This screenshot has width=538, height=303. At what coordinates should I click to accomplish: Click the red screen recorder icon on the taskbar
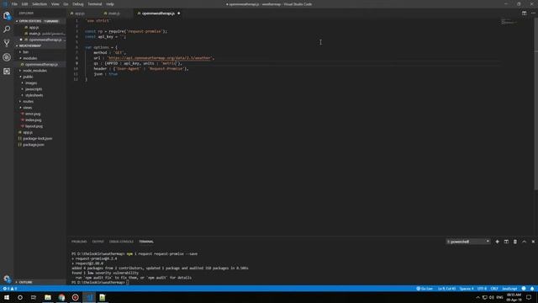click(x=75, y=297)
